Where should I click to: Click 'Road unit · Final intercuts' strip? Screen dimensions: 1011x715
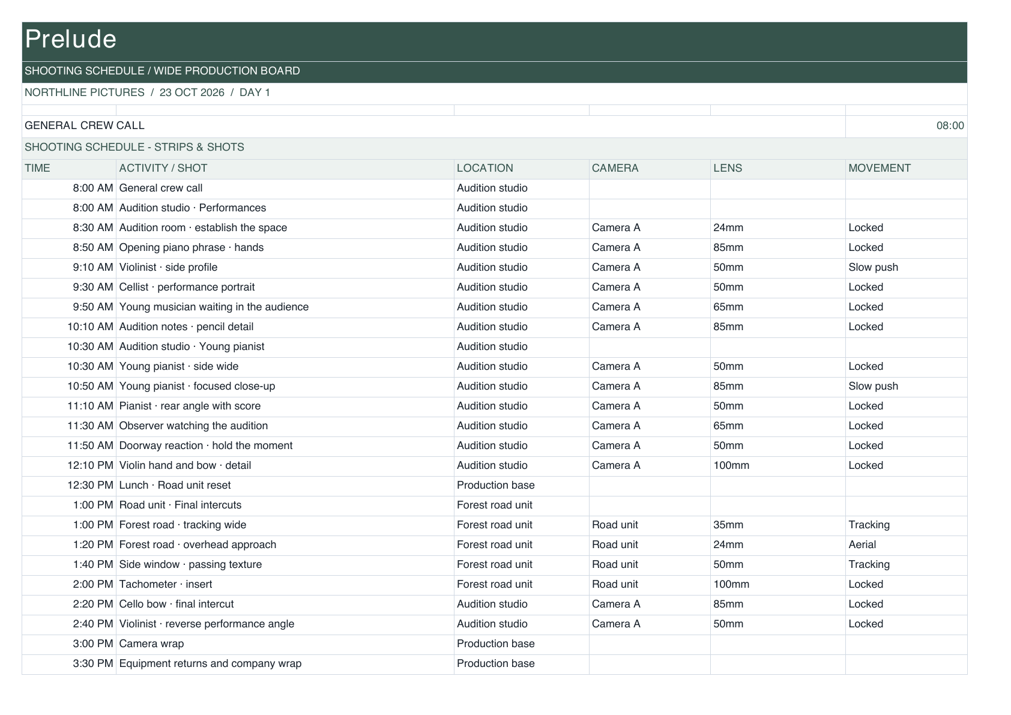point(285,505)
